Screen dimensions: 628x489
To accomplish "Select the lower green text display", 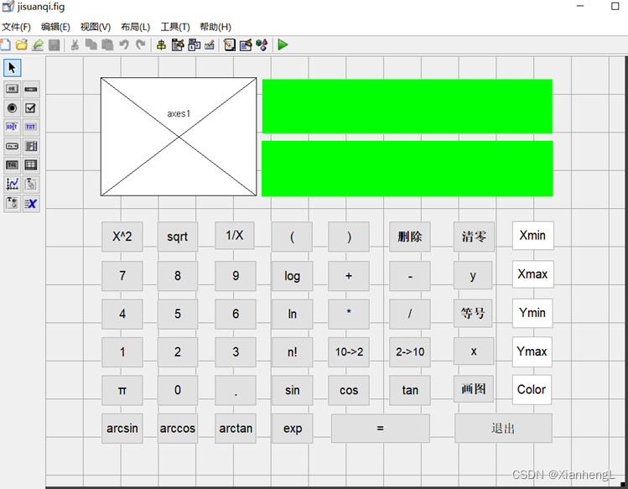I will 407,169.
